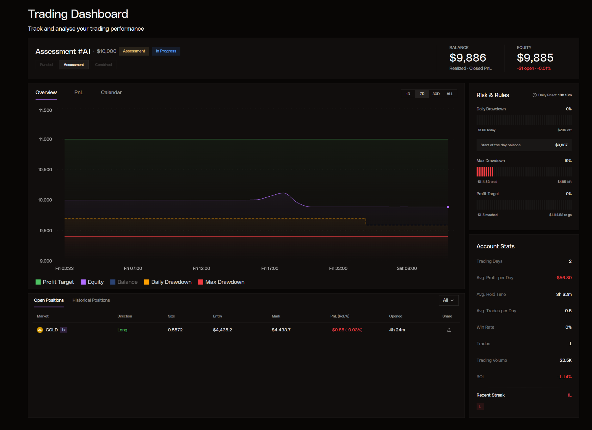Click the L loss streak badge
Viewport: 592px width, 430px height.
pyautogui.click(x=480, y=407)
